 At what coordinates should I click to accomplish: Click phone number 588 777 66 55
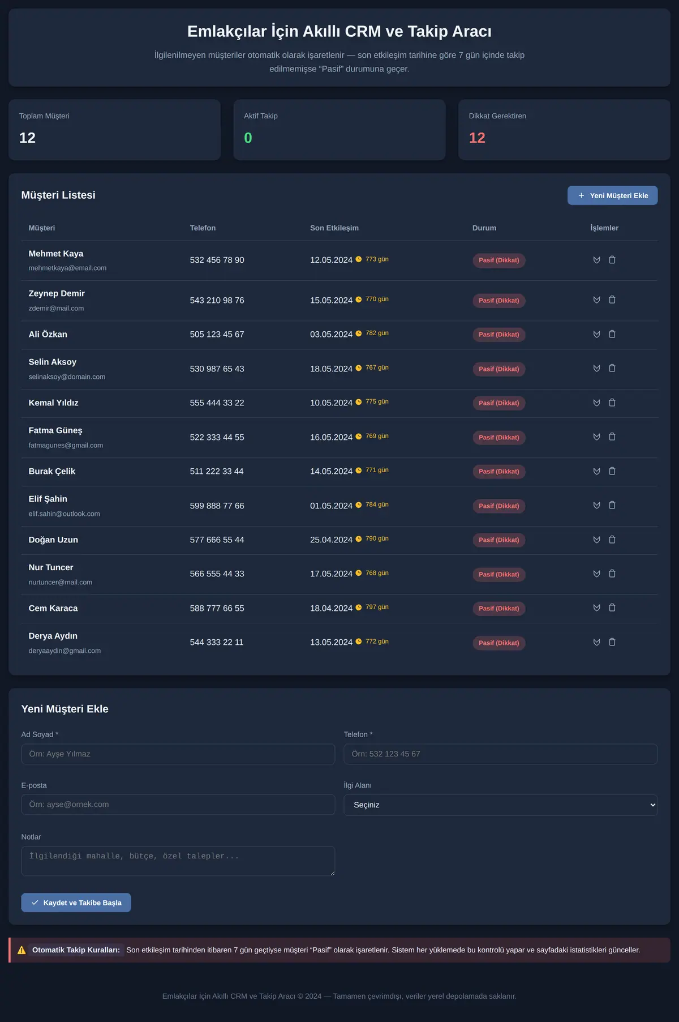pyautogui.click(x=217, y=608)
